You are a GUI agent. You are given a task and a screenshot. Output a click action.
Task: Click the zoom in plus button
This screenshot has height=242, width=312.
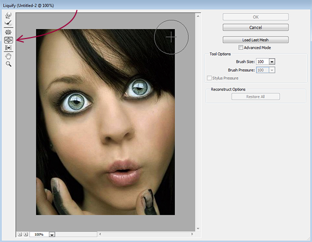click(x=25, y=234)
